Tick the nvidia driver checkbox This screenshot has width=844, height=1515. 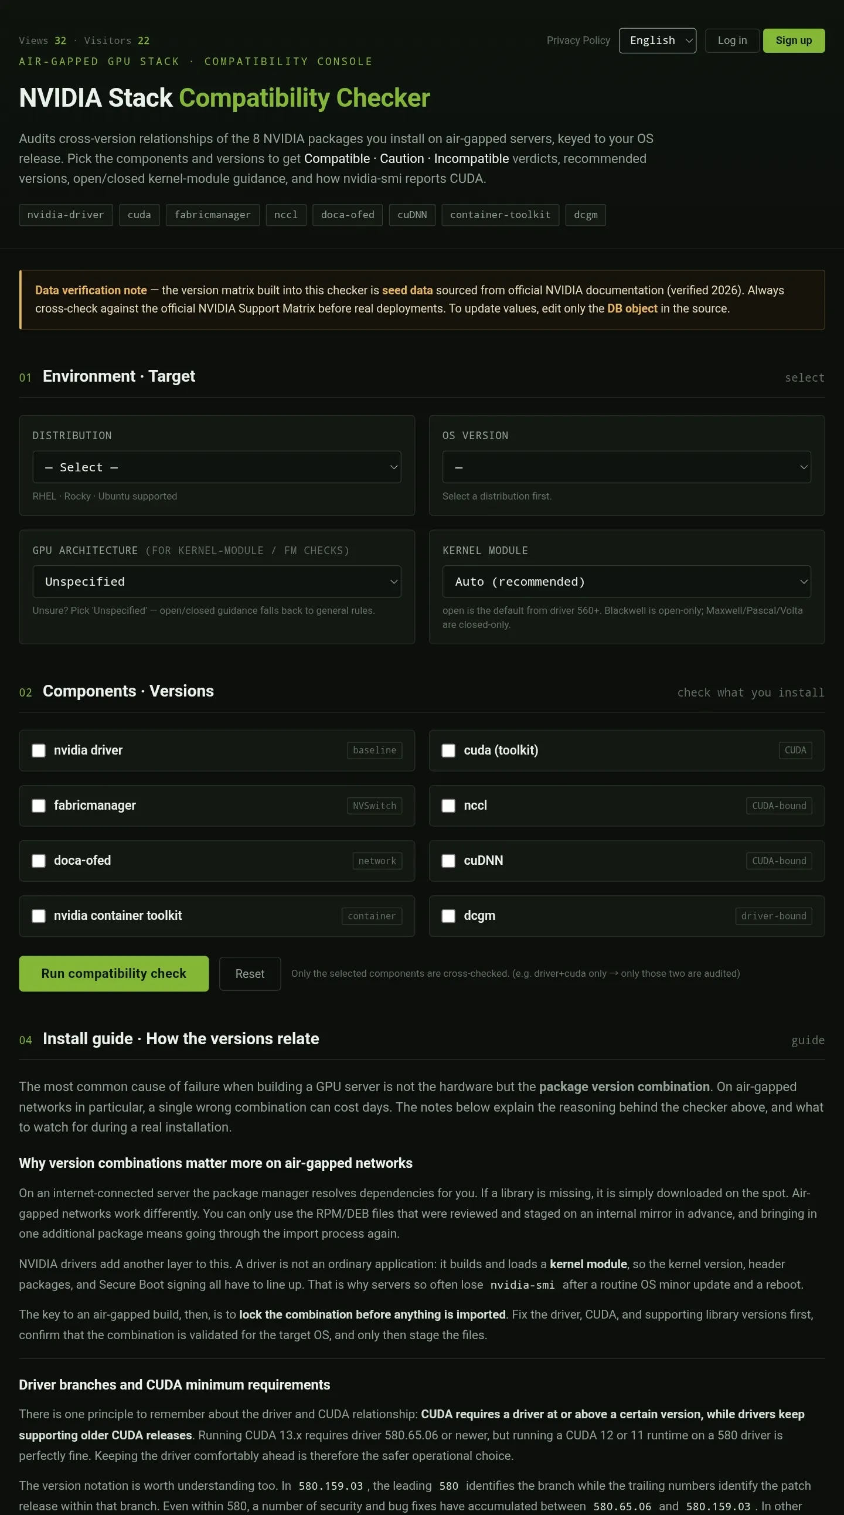click(39, 750)
